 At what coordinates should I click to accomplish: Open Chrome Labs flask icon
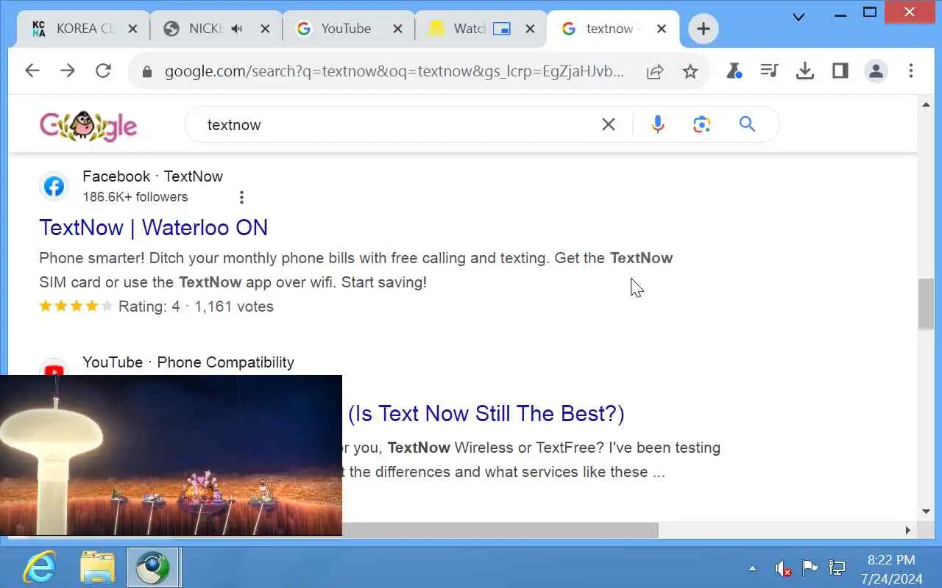click(734, 71)
